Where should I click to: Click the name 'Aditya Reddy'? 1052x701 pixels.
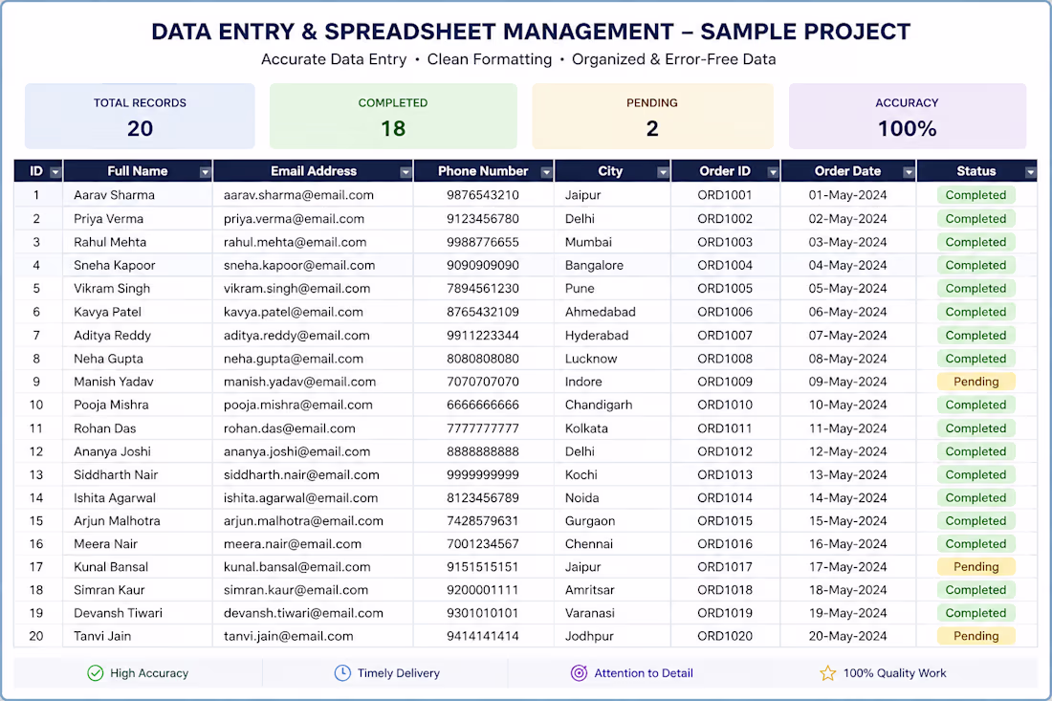click(112, 336)
